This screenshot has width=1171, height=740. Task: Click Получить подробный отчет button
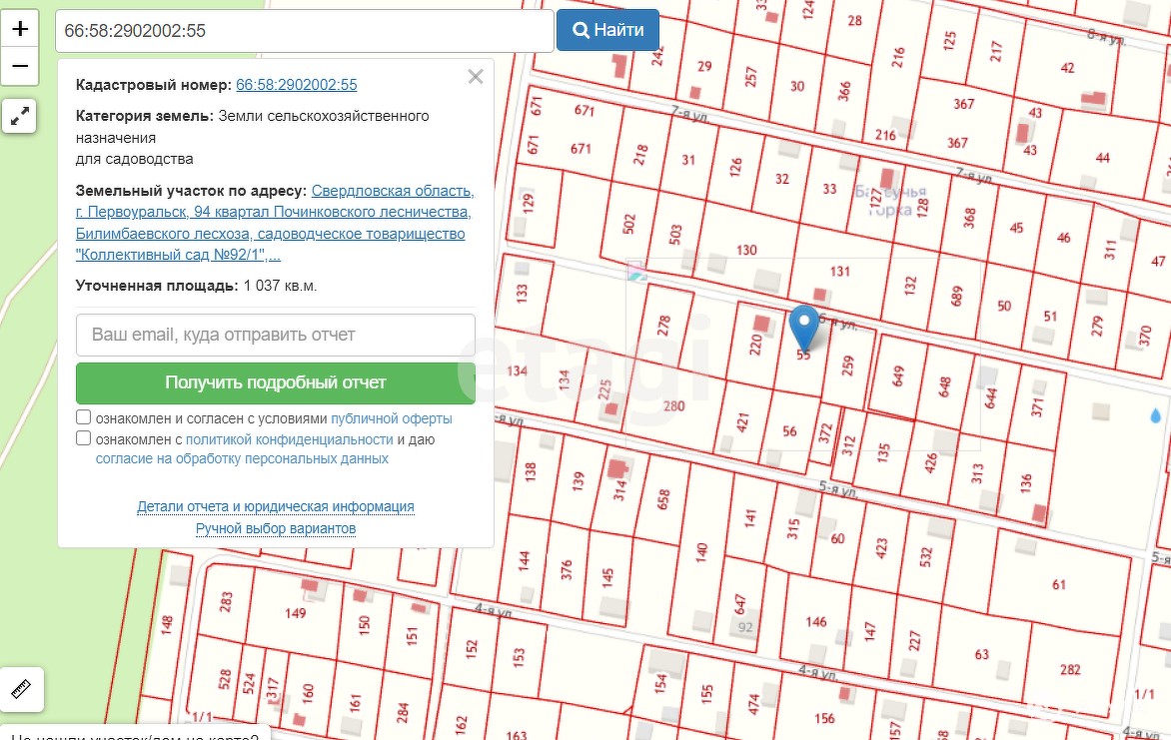(x=275, y=382)
